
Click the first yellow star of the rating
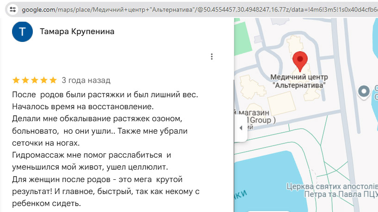tap(16, 81)
